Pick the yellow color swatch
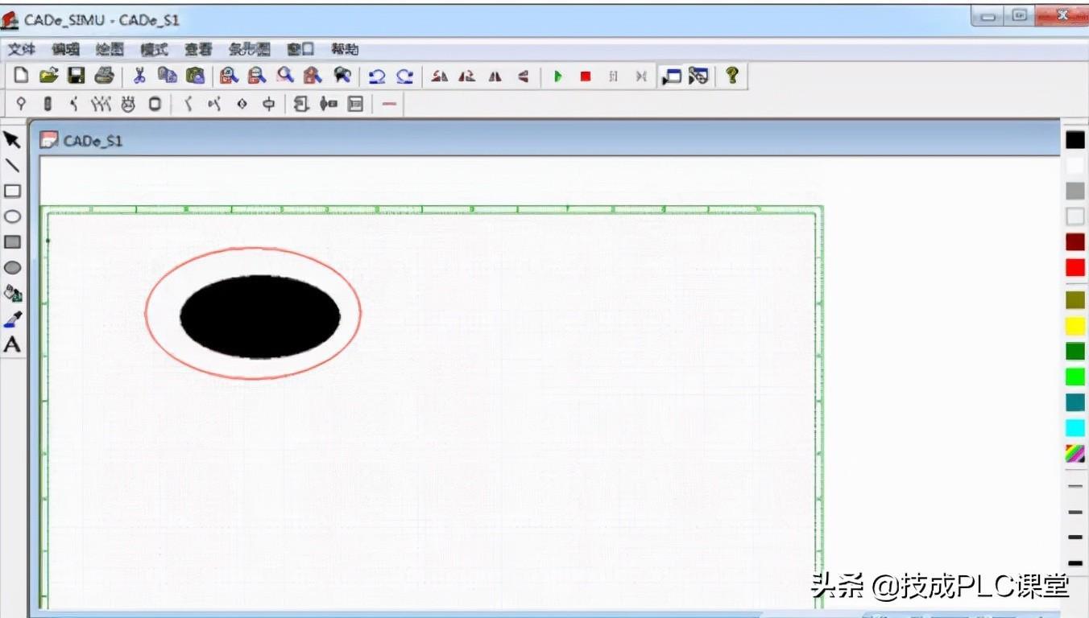1089x618 pixels. pos(1075,326)
